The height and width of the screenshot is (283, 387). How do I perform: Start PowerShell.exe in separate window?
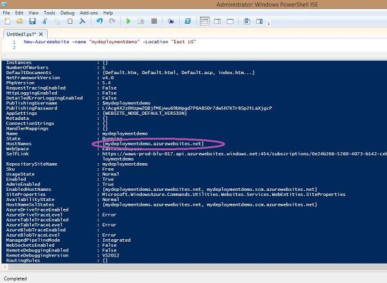pos(188,21)
